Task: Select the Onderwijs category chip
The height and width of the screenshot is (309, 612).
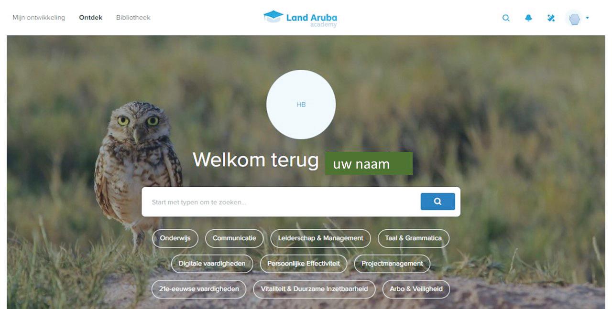Action: (175, 238)
